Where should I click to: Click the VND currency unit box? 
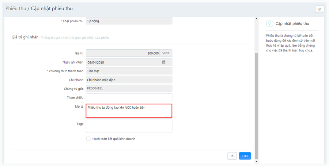[166, 53]
